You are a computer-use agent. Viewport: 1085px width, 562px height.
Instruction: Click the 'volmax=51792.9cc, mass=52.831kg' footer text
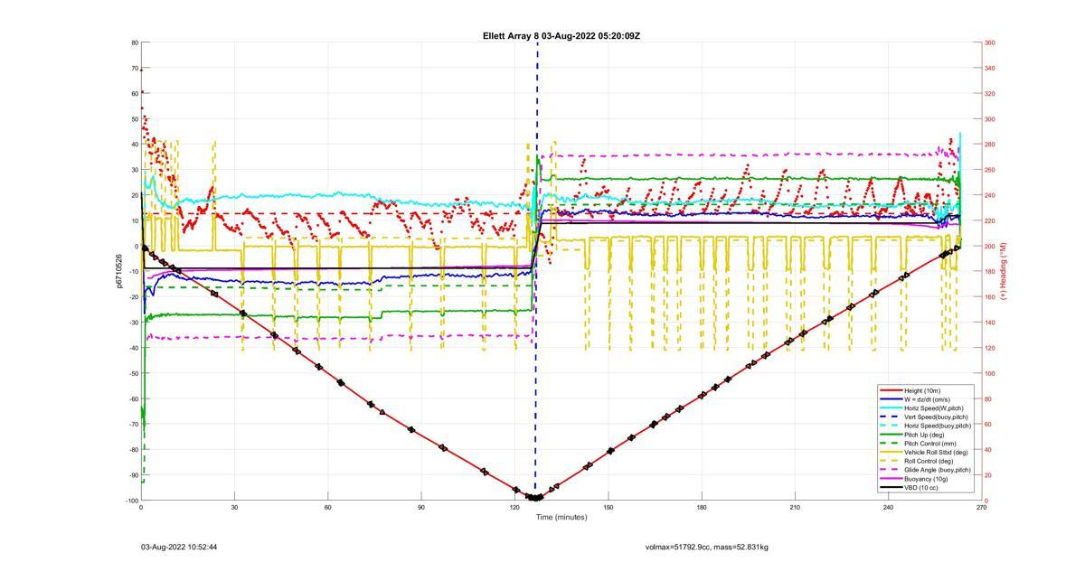coord(707,547)
